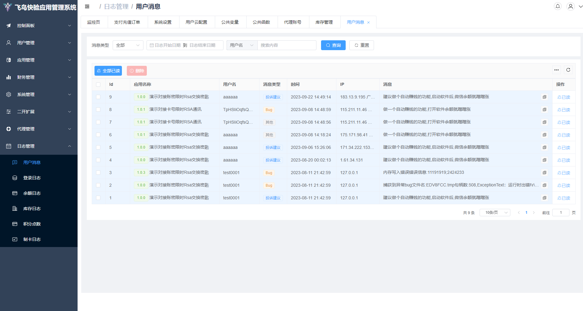Open the user avatar menu
This screenshot has height=311, width=583.
pyautogui.click(x=570, y=6)
